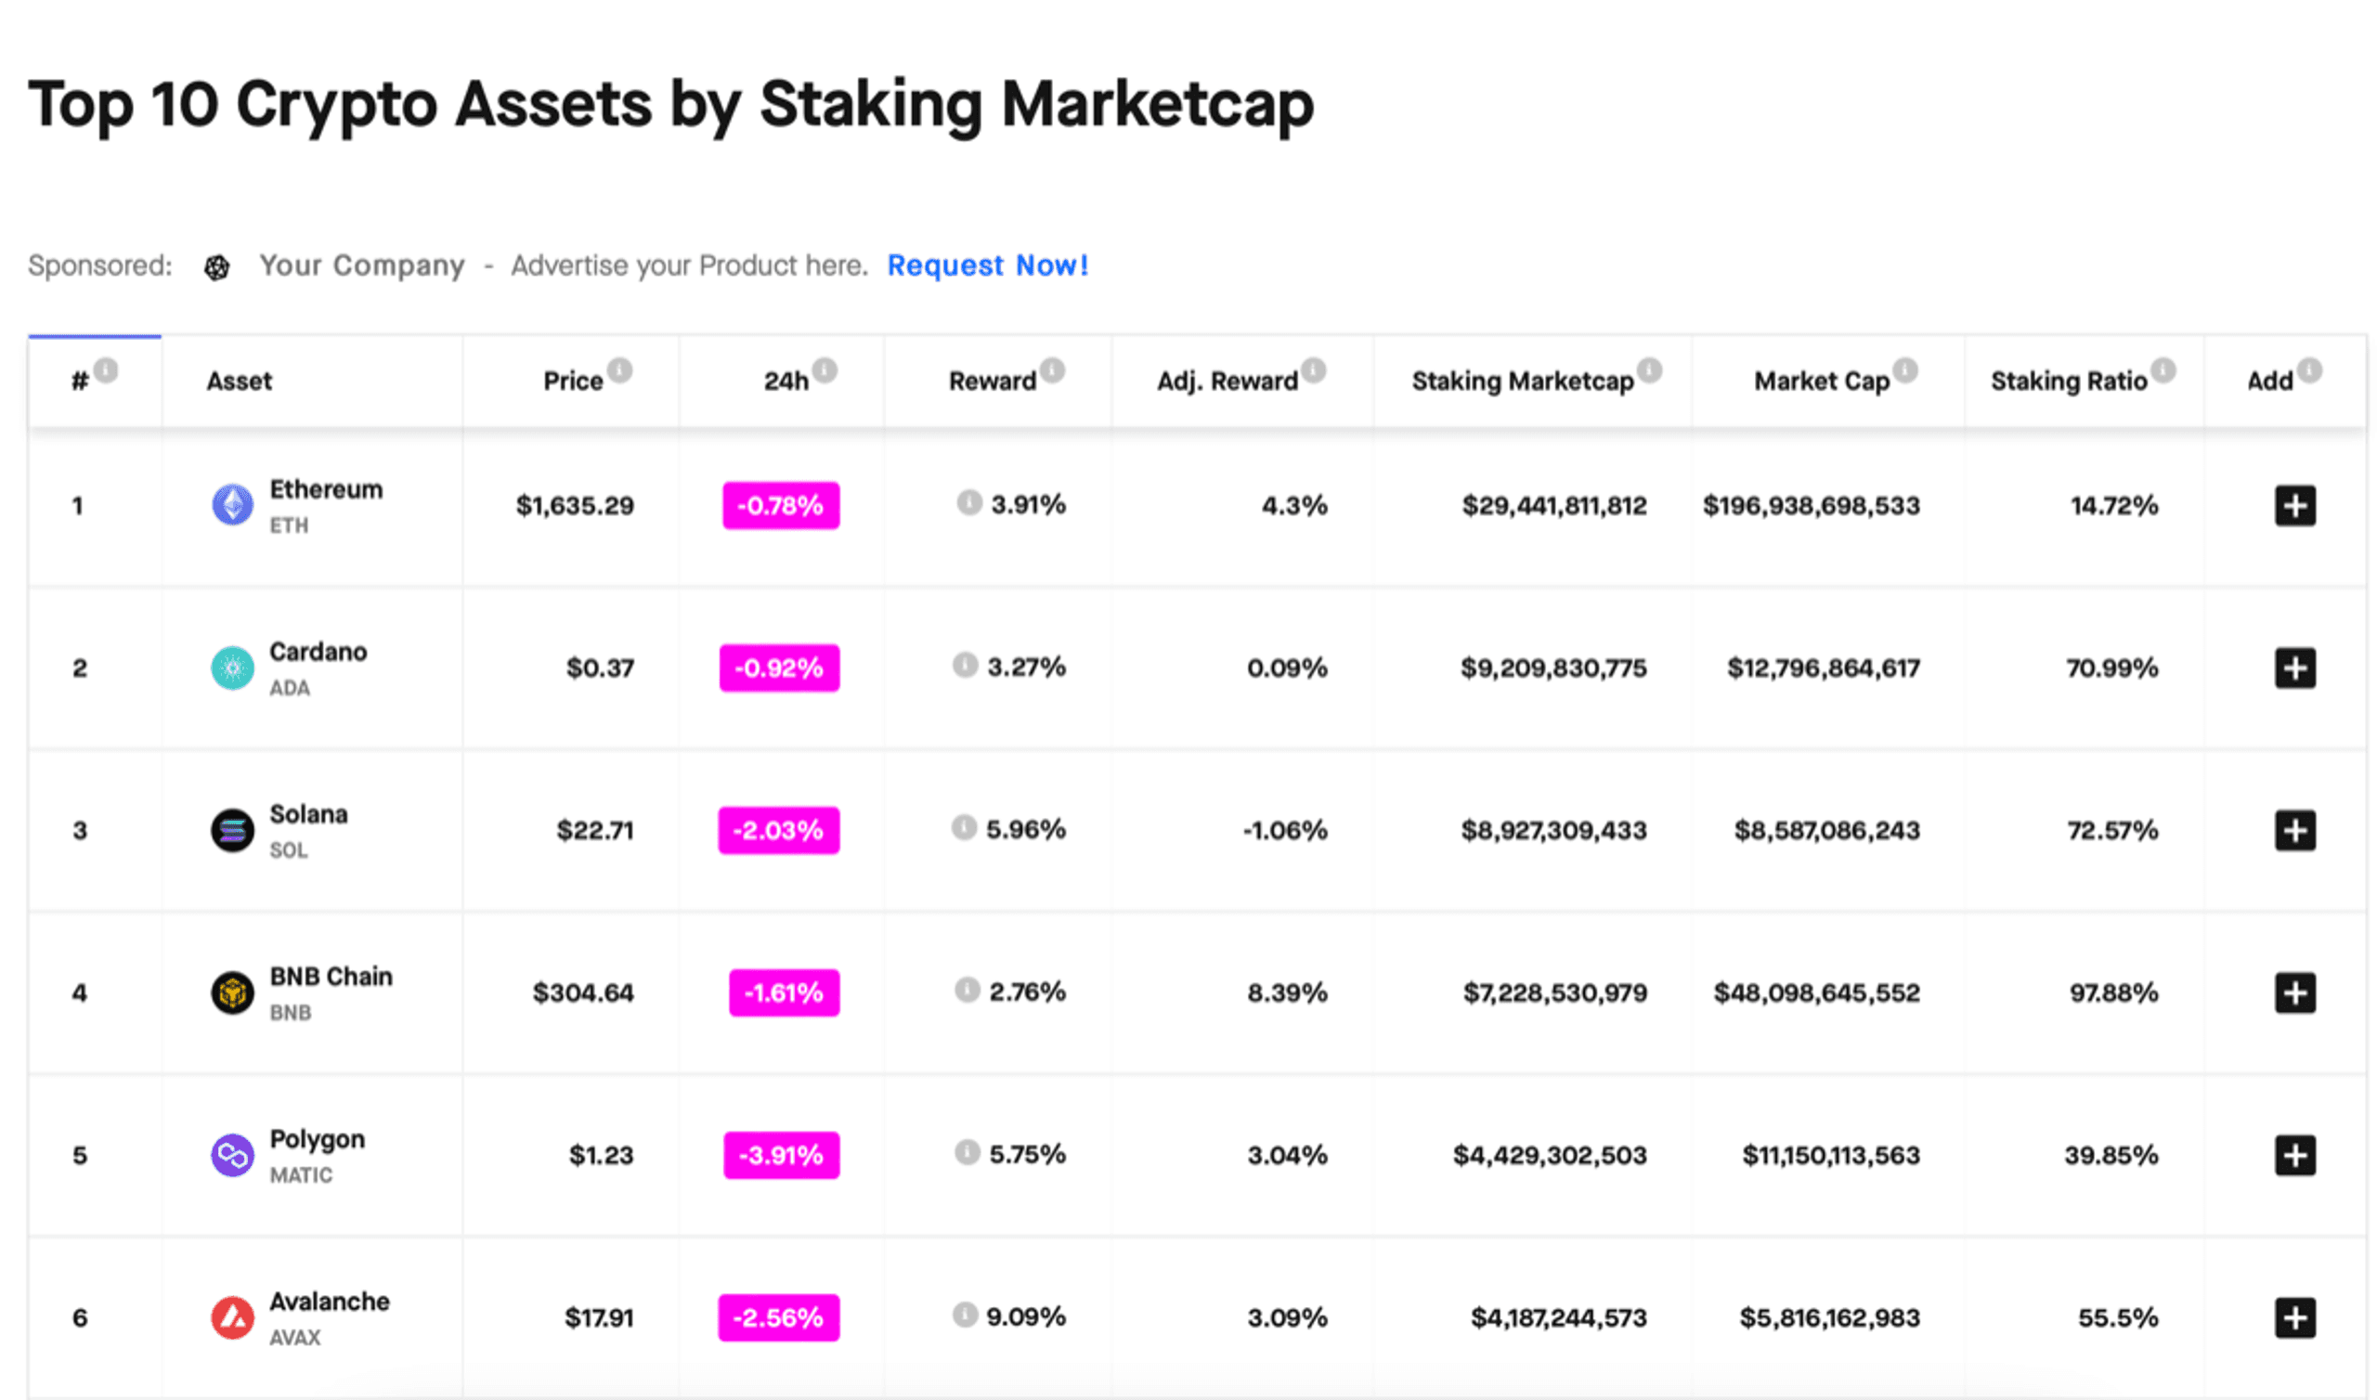Click the Ethereum logo icon

pos(232,505)
